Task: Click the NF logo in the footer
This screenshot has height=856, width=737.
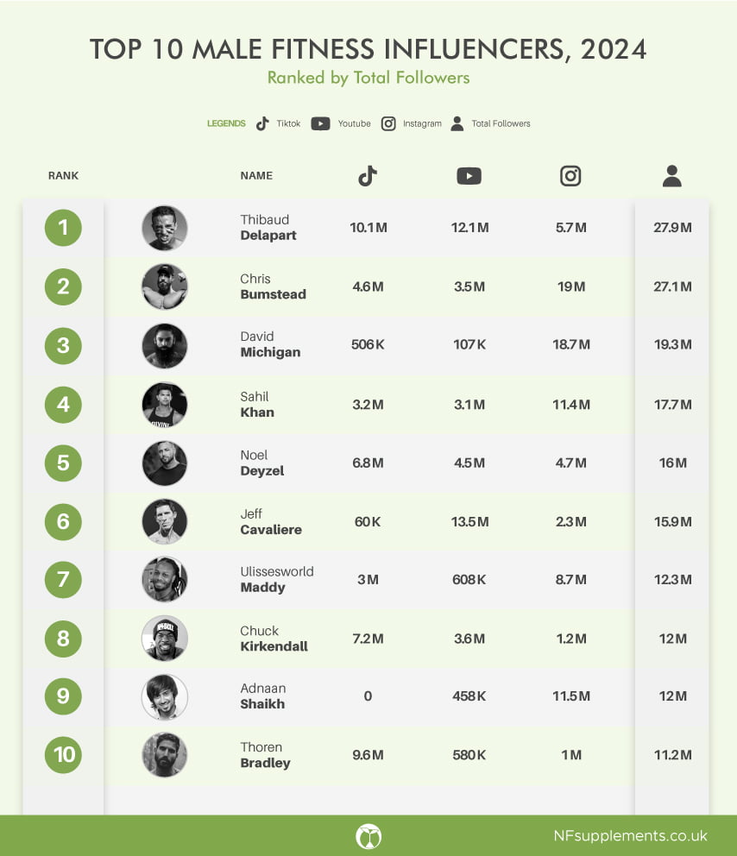Action: click(x=368, y=836)
